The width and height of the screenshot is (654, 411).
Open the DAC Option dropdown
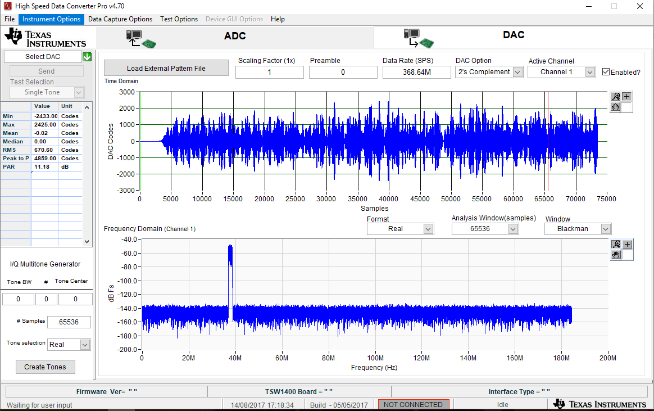pyautogui.click(x=517, y=72)
